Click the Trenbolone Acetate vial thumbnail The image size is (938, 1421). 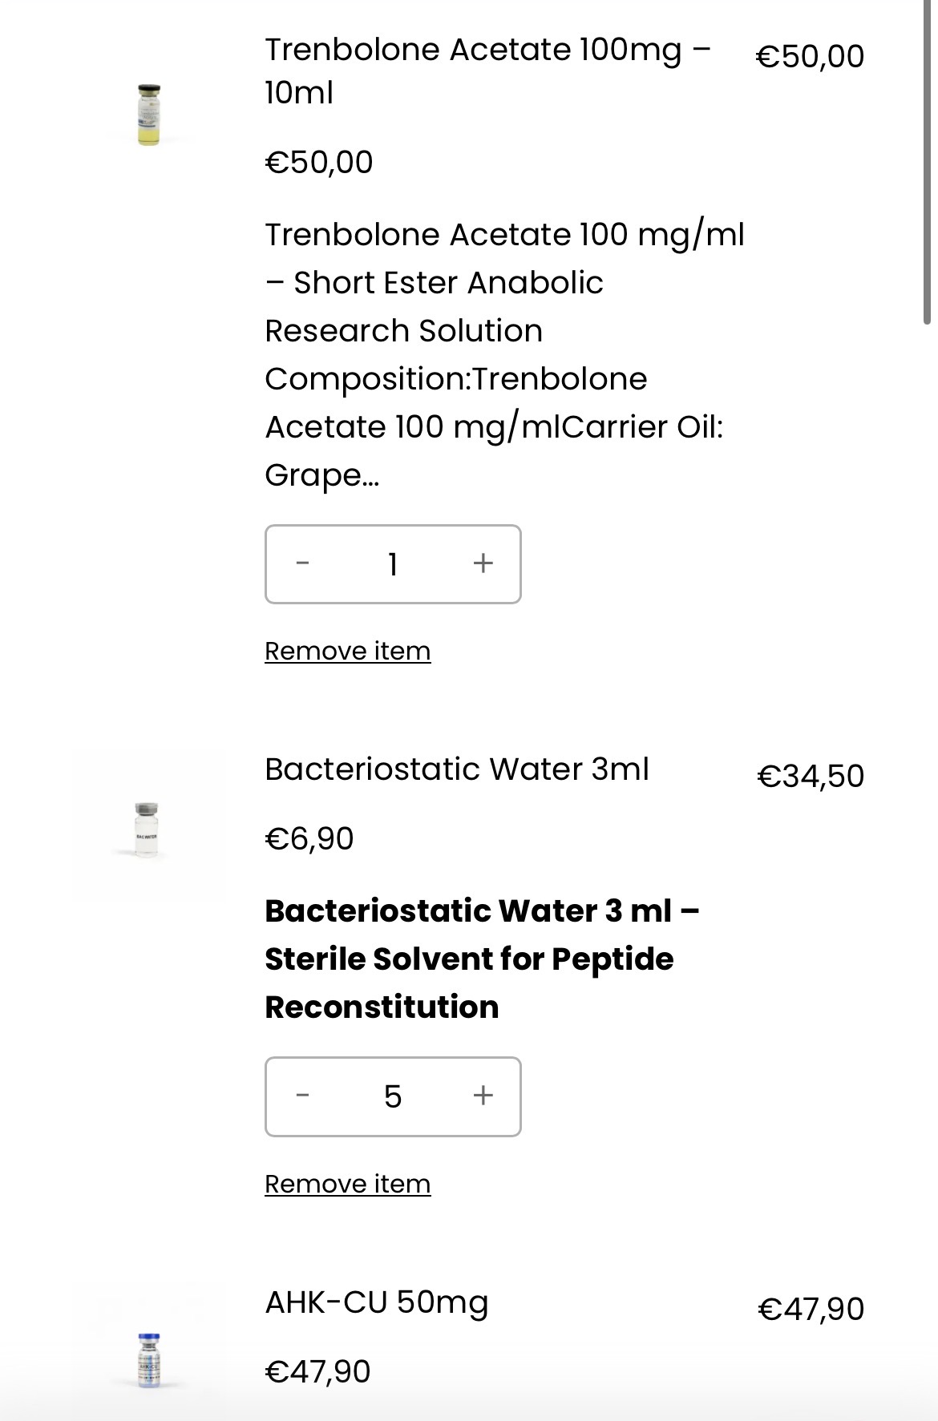(x=149, y=115)
